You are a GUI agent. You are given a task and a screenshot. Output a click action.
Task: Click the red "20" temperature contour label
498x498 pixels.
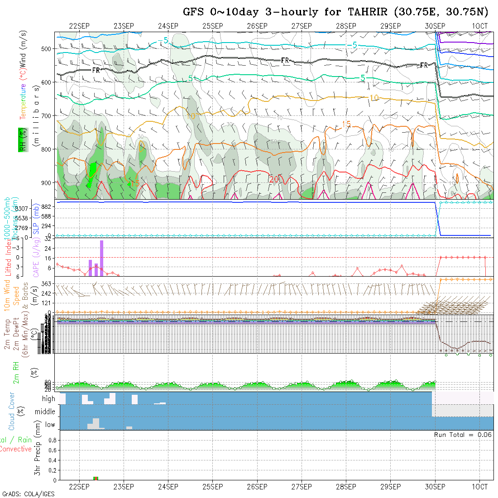point(274,179)
